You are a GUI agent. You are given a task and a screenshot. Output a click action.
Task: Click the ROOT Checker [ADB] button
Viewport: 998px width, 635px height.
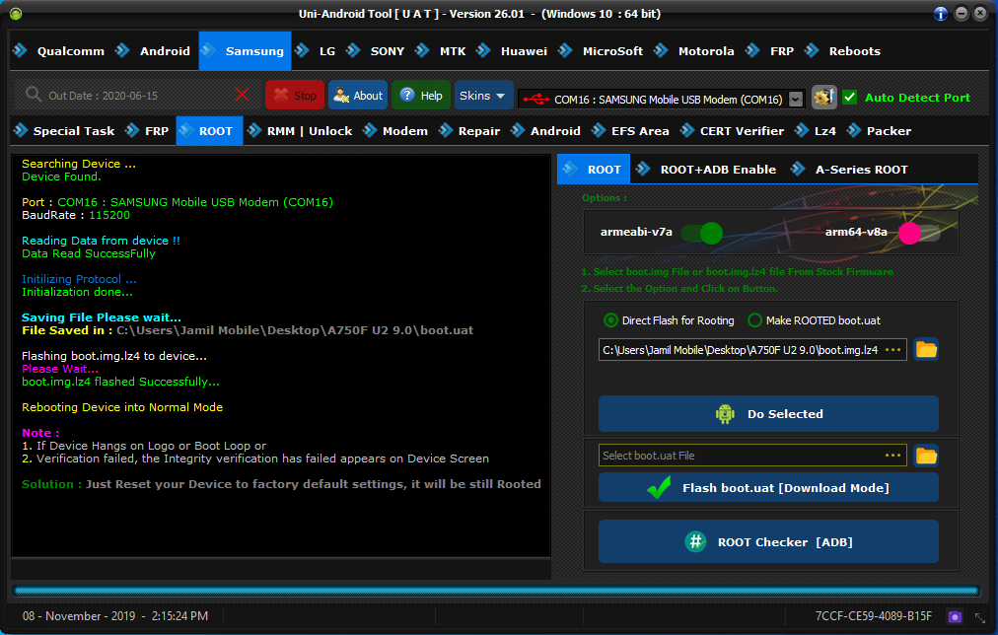(768, 541)
